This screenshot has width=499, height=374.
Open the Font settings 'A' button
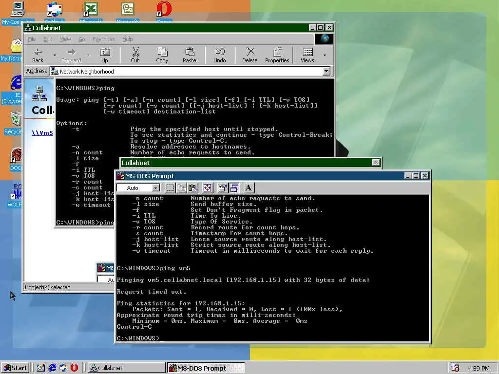249,188
